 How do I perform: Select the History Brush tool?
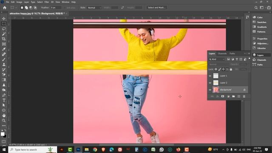(x=4, y=70)
